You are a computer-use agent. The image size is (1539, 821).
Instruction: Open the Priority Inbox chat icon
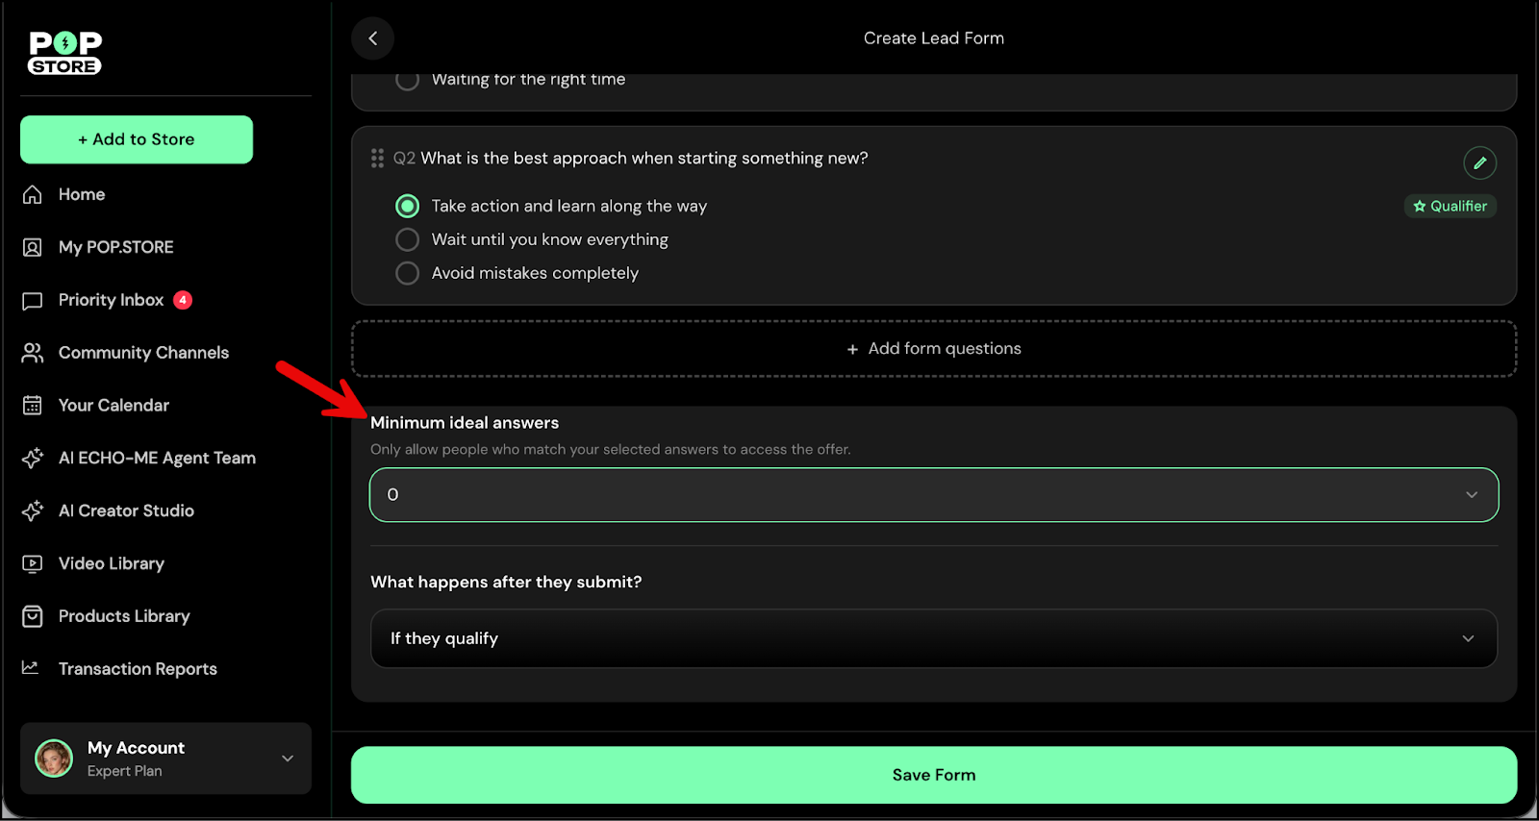click(33, 301)
